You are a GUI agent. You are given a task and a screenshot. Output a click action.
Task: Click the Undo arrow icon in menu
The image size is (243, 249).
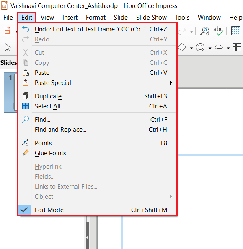[x=26, y=29]
